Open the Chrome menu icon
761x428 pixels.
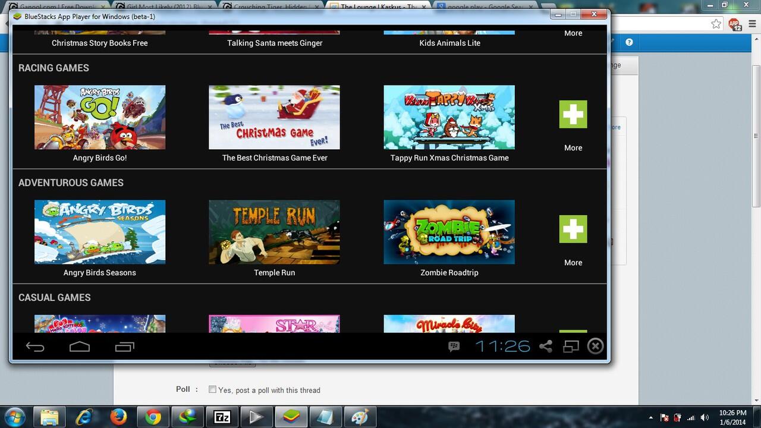click(751, 24)
